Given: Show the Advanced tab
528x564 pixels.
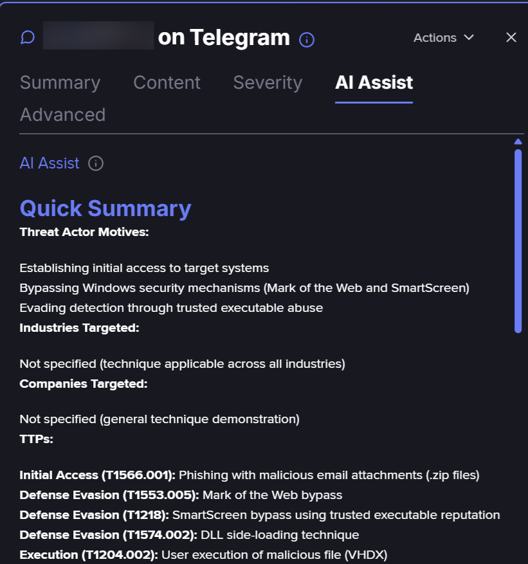Looking at the screenshot, I should tap(62, 115).
